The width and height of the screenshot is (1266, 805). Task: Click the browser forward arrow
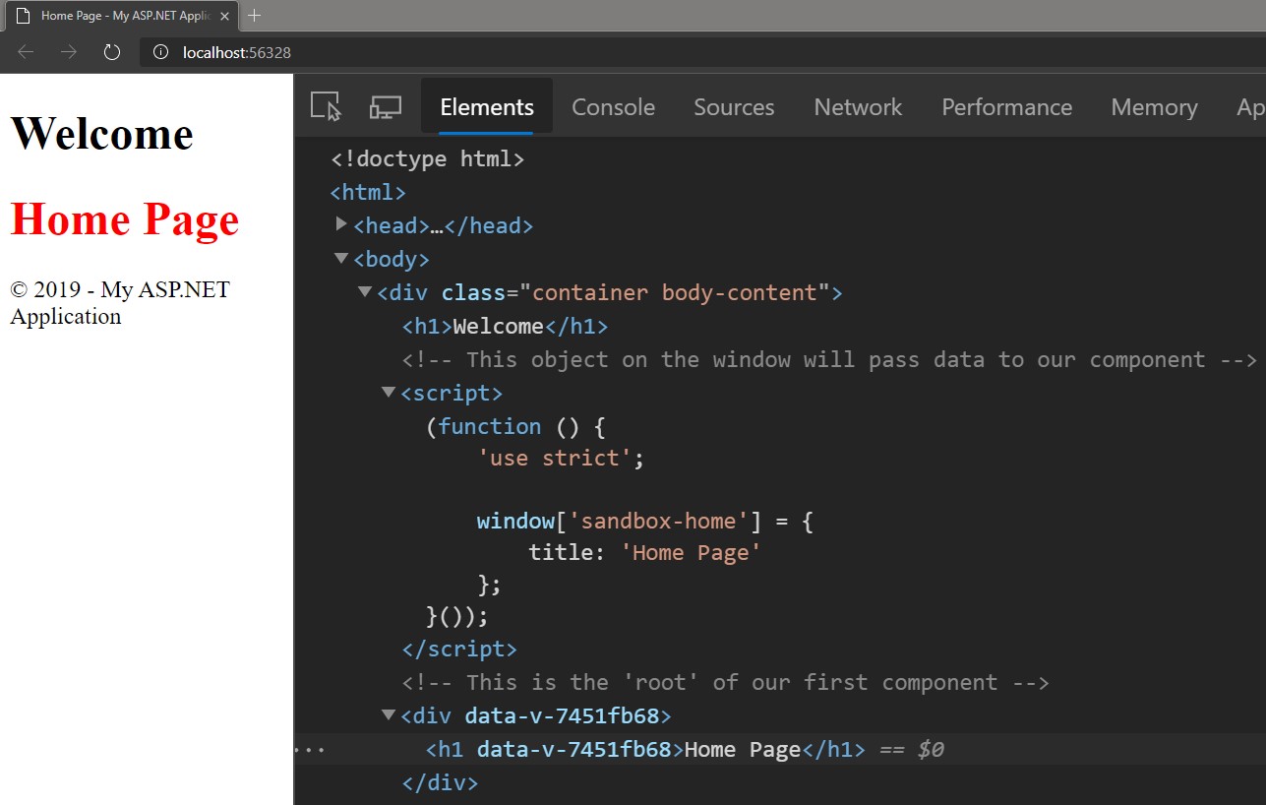click(x=69, y=52)
